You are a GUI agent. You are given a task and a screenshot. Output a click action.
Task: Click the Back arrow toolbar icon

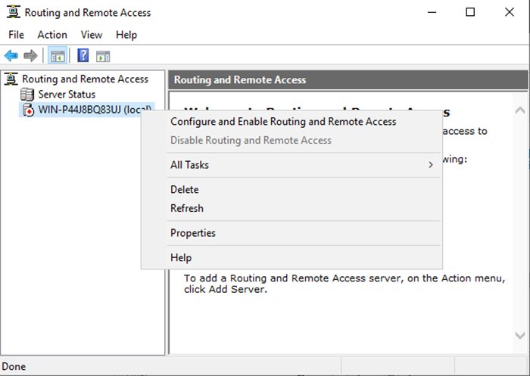point(11,56)
